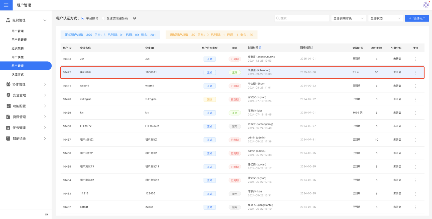Click the 到期时间 sort icon
The width and height of the screenshot is (432, 219).
pos(312,48)
